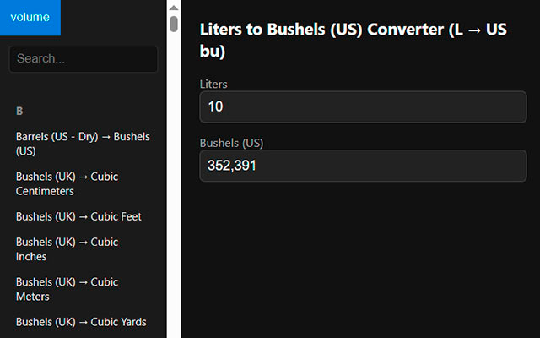Choose Bushels (UK) → Cubic Meters converter
Viewport: 540px width, 338px height.
(x=67, y=289)
